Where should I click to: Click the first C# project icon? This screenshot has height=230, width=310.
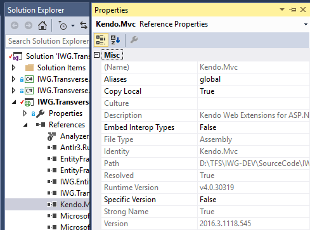tap(29, 79)
